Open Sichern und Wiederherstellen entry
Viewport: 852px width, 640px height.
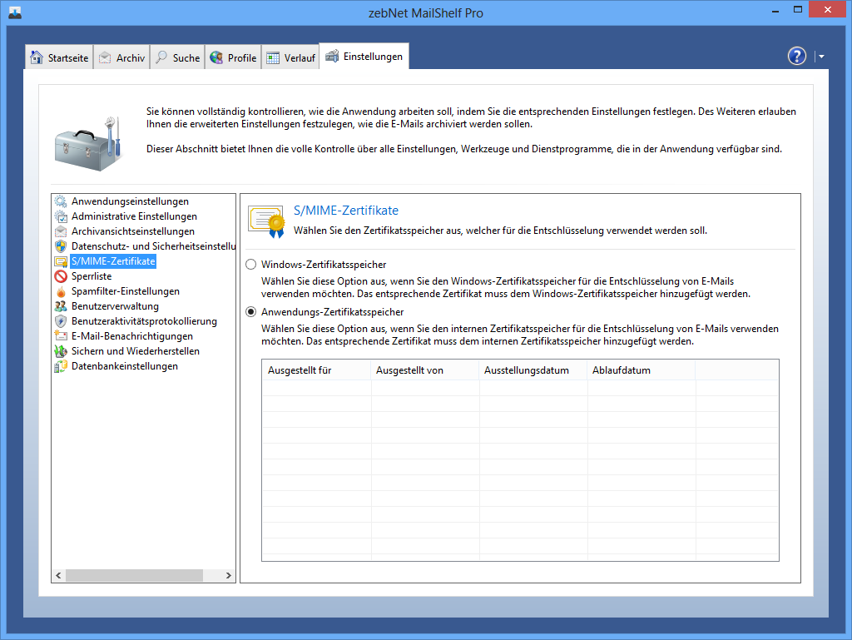pos(136,351)
